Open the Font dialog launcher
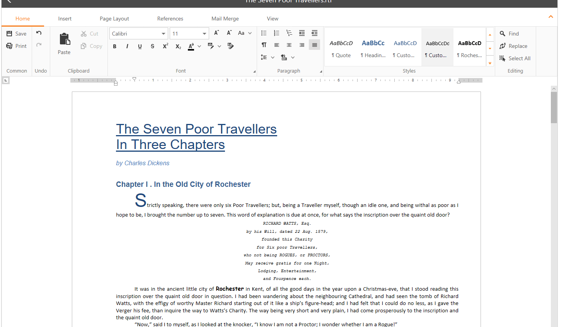Viewport: 564px width, 327px height. tap(254, 71)
